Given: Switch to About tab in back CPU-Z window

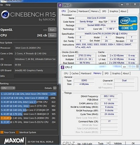Looking at the screenshot, I should [123, 11].
